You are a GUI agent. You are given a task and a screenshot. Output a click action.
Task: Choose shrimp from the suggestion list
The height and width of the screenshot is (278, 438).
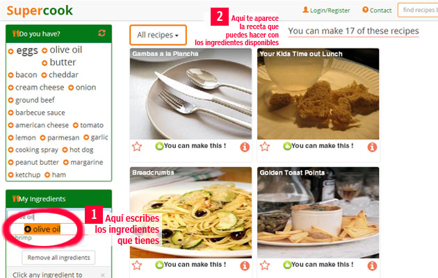(x=22, y=238)
